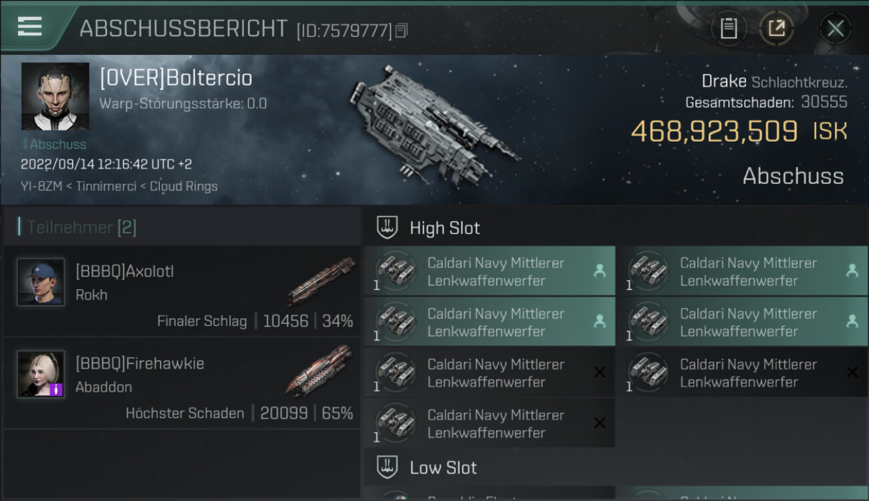The image size is (869, 501).
Task: Select the [BBBQ]Firehawkie participant name
Action: (x=140, y=363)
